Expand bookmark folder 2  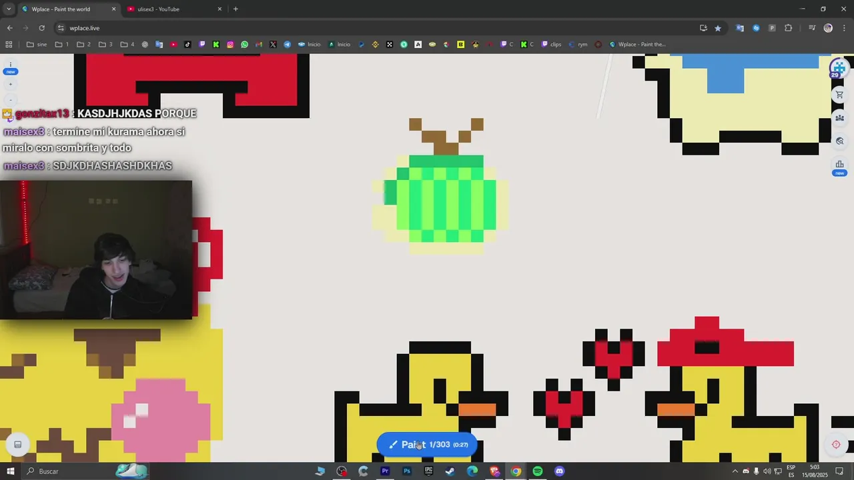coord(83,45)
